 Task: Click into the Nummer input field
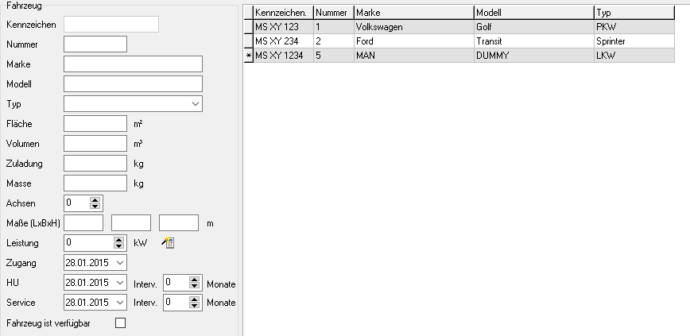click(x=95, y=44)
